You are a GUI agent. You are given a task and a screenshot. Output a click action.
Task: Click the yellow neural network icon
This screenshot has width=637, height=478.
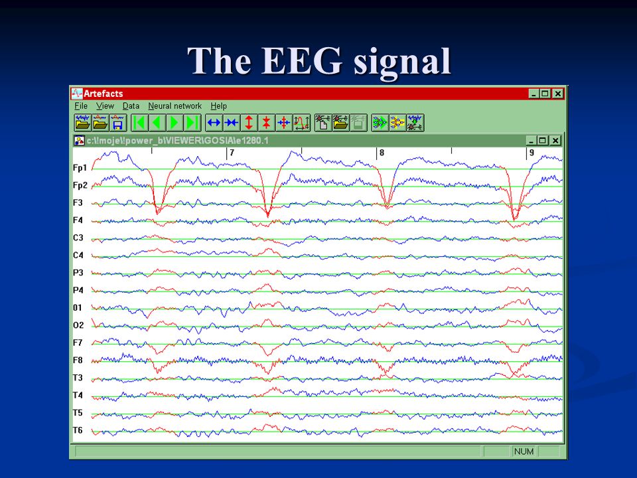click(397, 122)
